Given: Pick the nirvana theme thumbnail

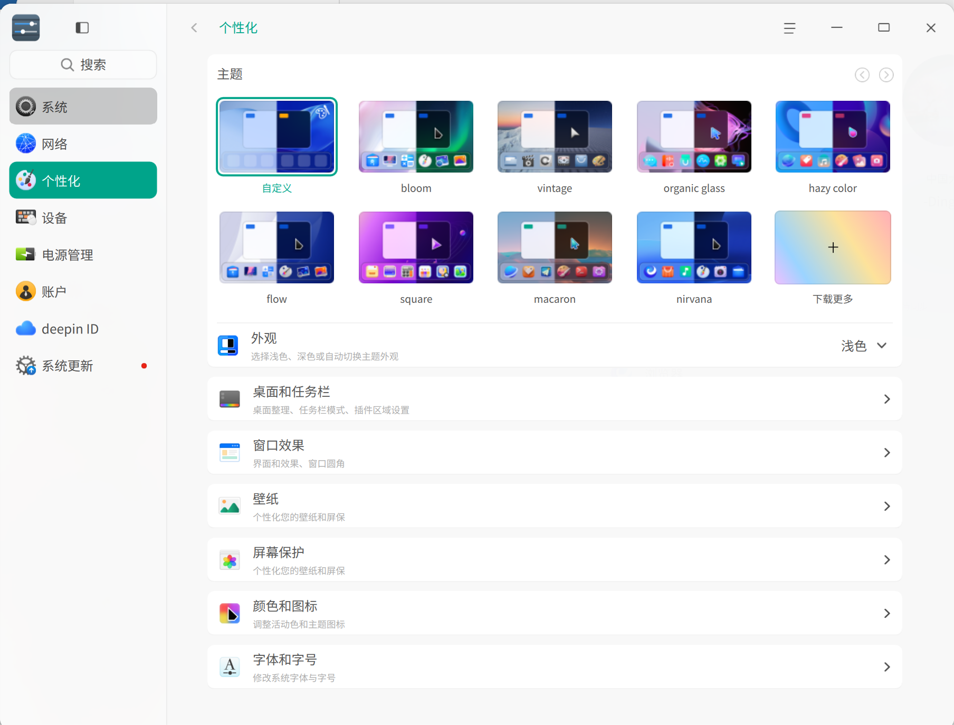Looking at the screenshot, I should pos(694,247).
